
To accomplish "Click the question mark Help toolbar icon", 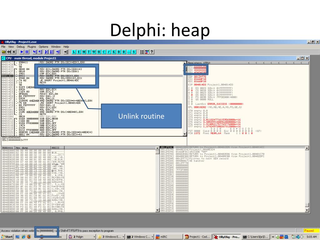I will (152, 52).
